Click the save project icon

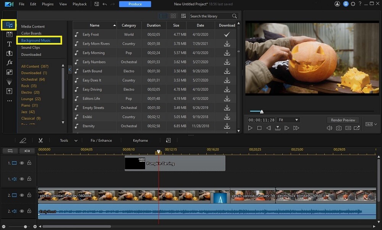click(x=97, y=4)
